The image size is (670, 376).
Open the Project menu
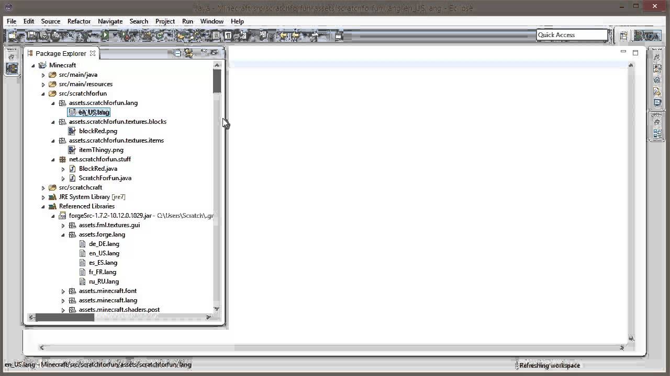click(165, 21)
